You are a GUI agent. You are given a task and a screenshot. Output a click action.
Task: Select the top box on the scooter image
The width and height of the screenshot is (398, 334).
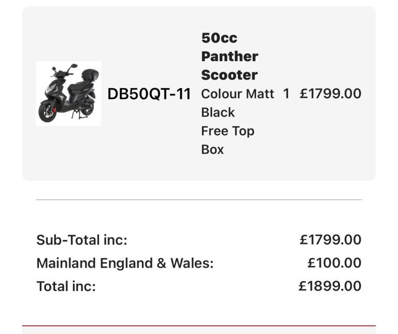(90, 74)
